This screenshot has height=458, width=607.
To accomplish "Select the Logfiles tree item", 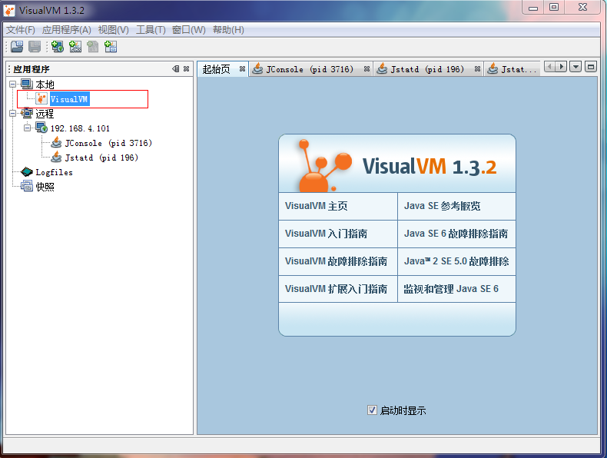I will pos(55,172).
